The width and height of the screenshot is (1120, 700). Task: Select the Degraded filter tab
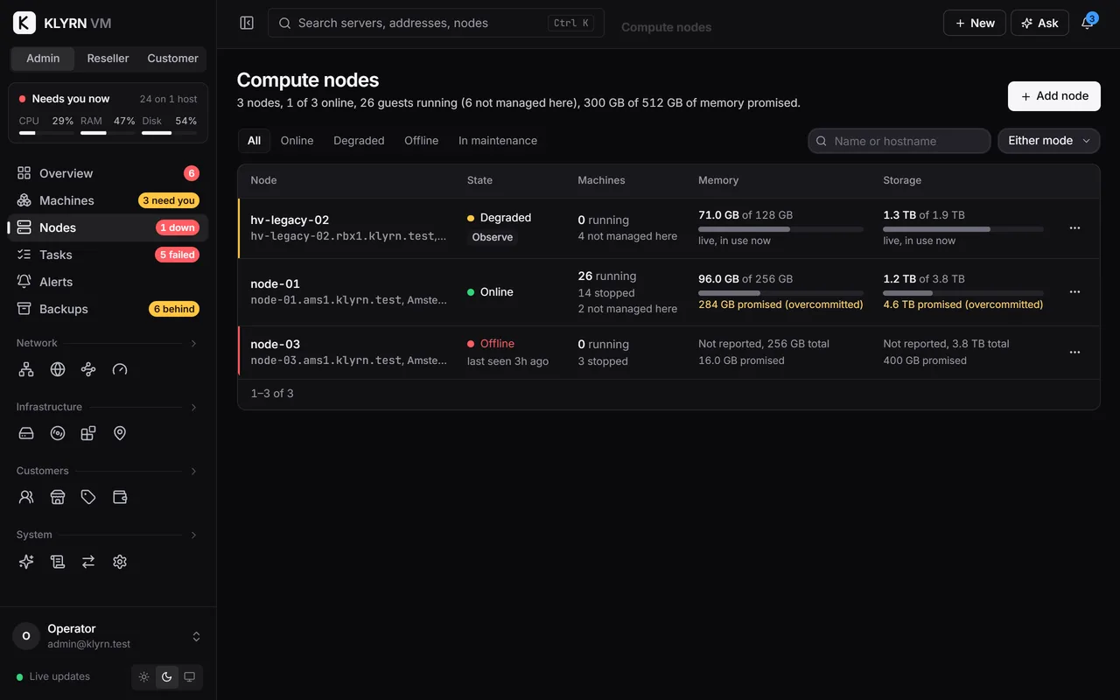pos(359,141)
